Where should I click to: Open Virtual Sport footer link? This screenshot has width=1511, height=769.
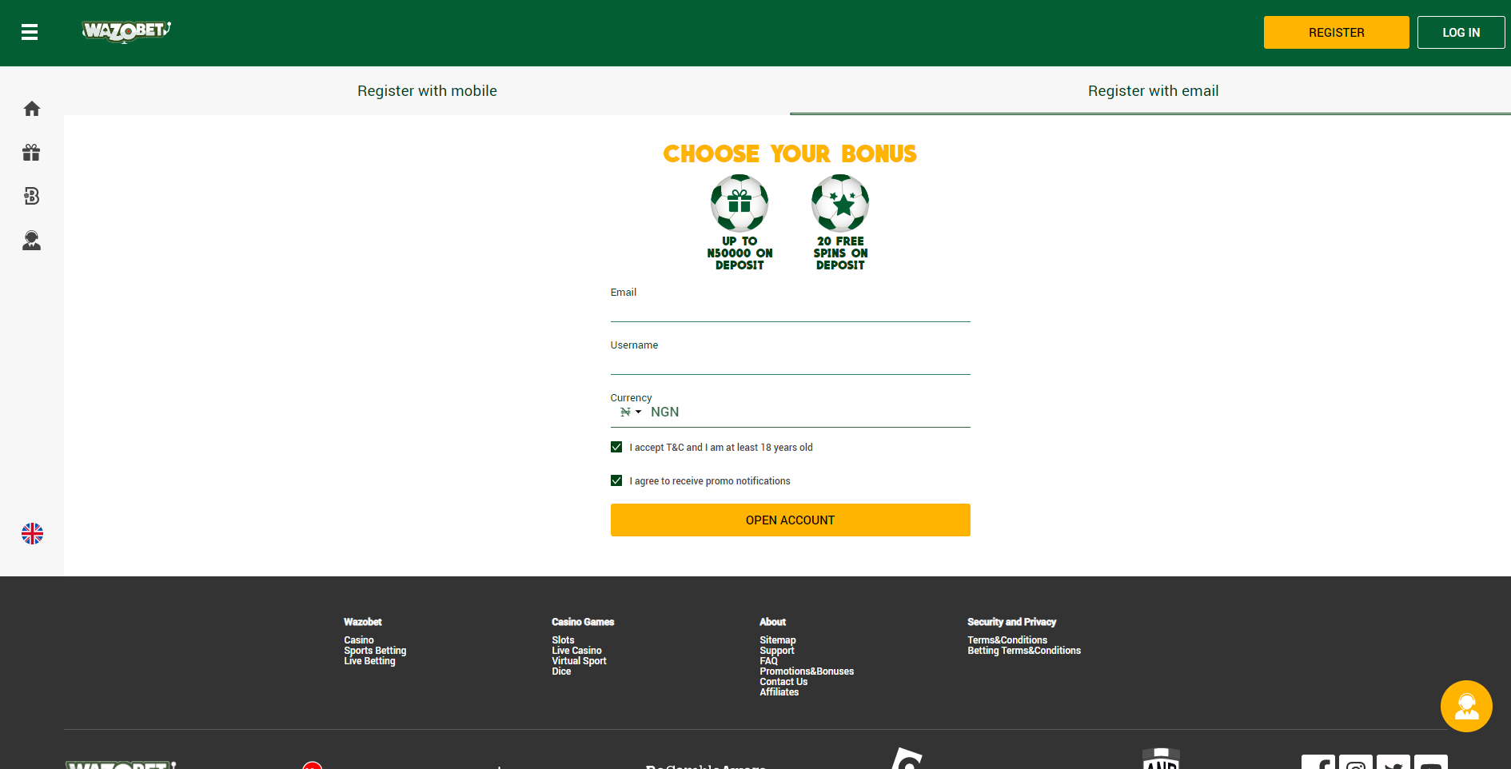click(x=579, y=661)
